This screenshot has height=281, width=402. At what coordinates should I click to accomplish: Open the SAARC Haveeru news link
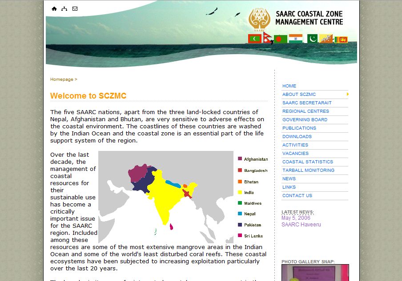(301, 225)
